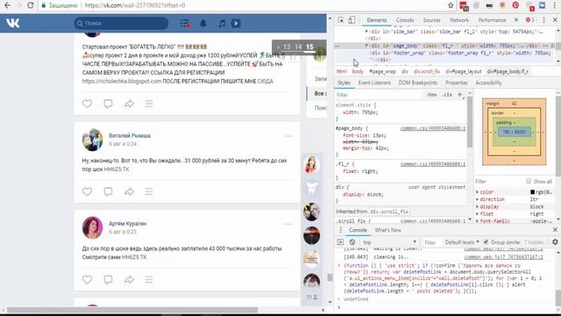Expand the color computed property
Viewport: 561px width, 316px height.
pyautogui.click(x=477, y=192)
